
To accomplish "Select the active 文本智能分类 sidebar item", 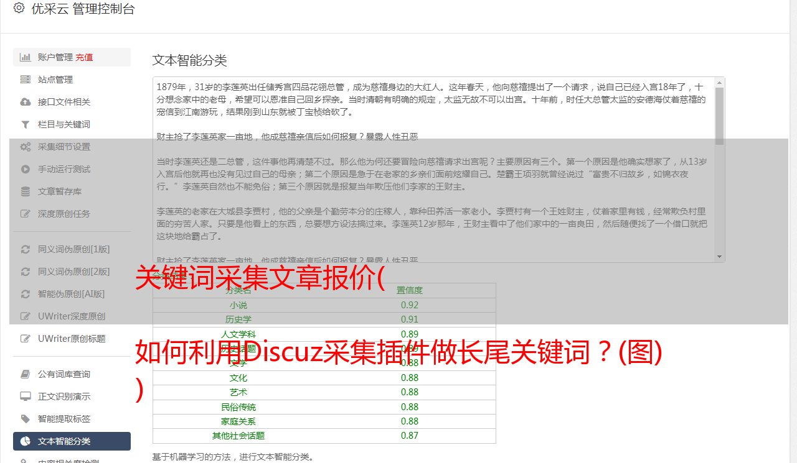I will pyautogui.click(x=72, y=441).
